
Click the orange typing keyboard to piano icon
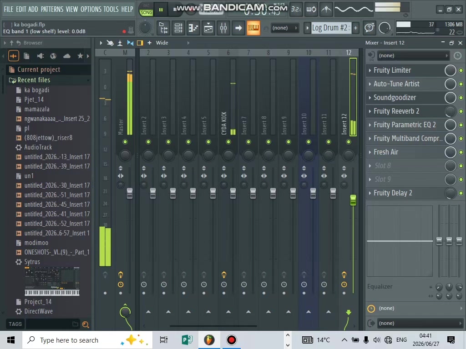253,28
